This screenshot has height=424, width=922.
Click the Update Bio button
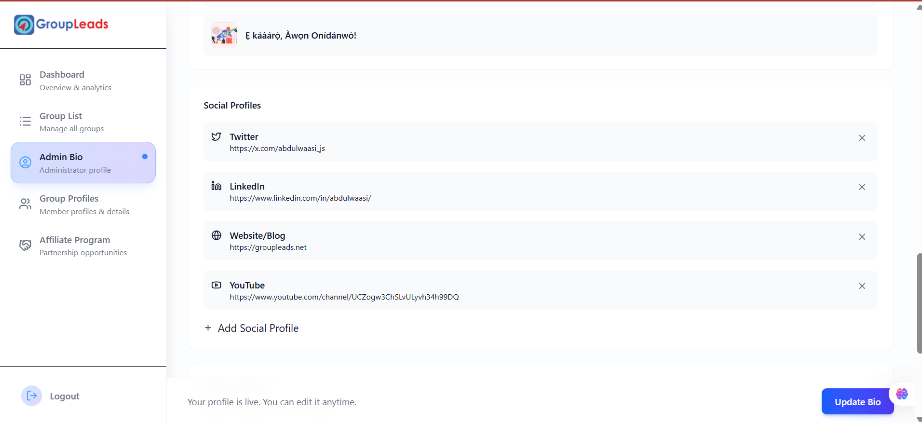coord(857,401)
